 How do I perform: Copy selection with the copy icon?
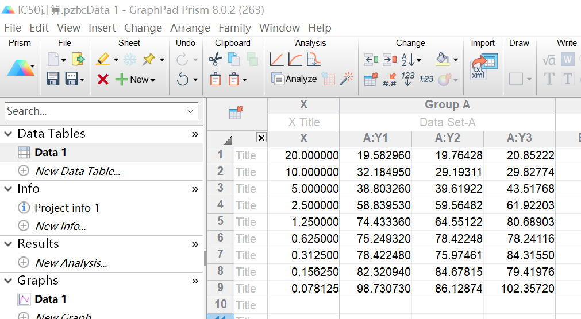click(x=234, y=59)
